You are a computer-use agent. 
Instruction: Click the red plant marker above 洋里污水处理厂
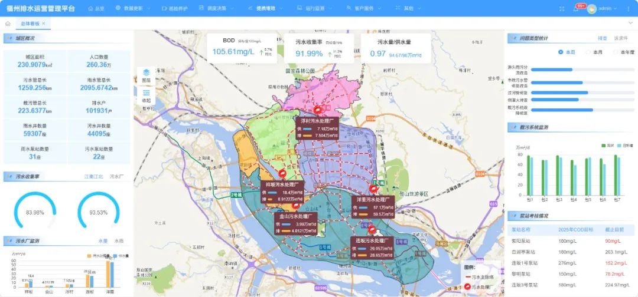[x=373, y=189]
